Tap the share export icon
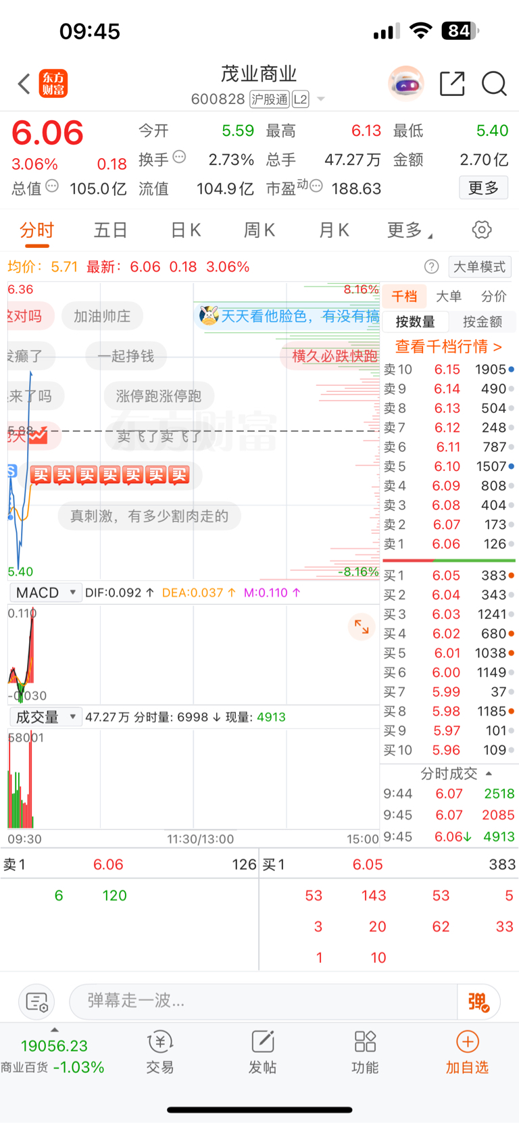This screenshot has height=1123, width=519. (452, 84)
